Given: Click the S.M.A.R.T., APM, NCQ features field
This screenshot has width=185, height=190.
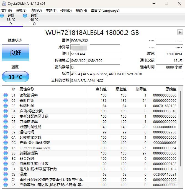Looking at the screenshot, I should coord(127,81).
